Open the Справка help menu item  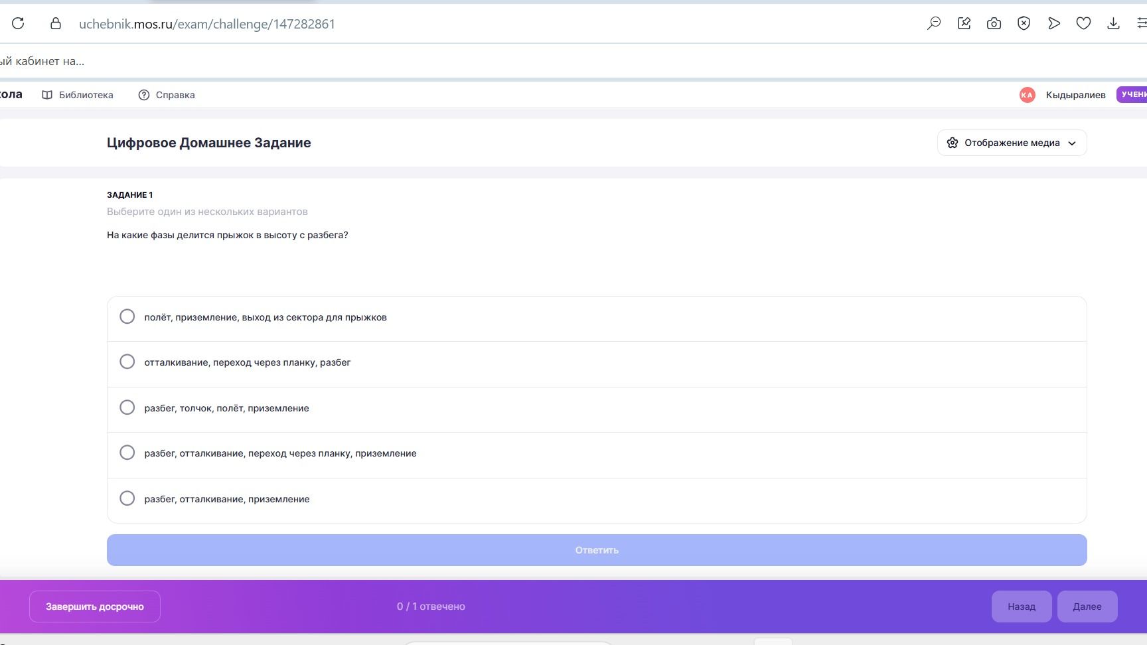(167, 95)
